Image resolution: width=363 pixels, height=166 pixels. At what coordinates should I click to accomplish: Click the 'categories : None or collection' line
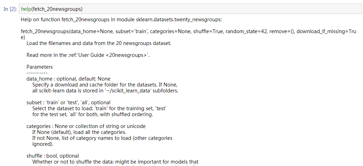point(86,126)
